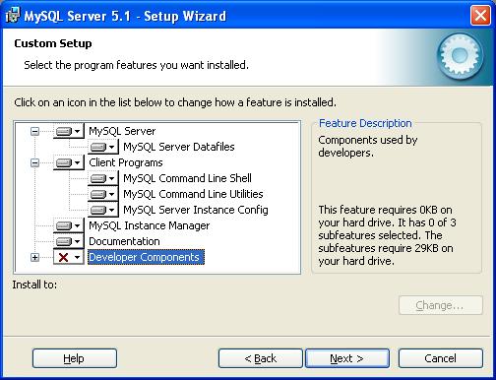The height and width of the screenshot is (380, 496).
Task: Open install-state dropdown for MySQL Command Line Shell
Action: pos(102,178)
